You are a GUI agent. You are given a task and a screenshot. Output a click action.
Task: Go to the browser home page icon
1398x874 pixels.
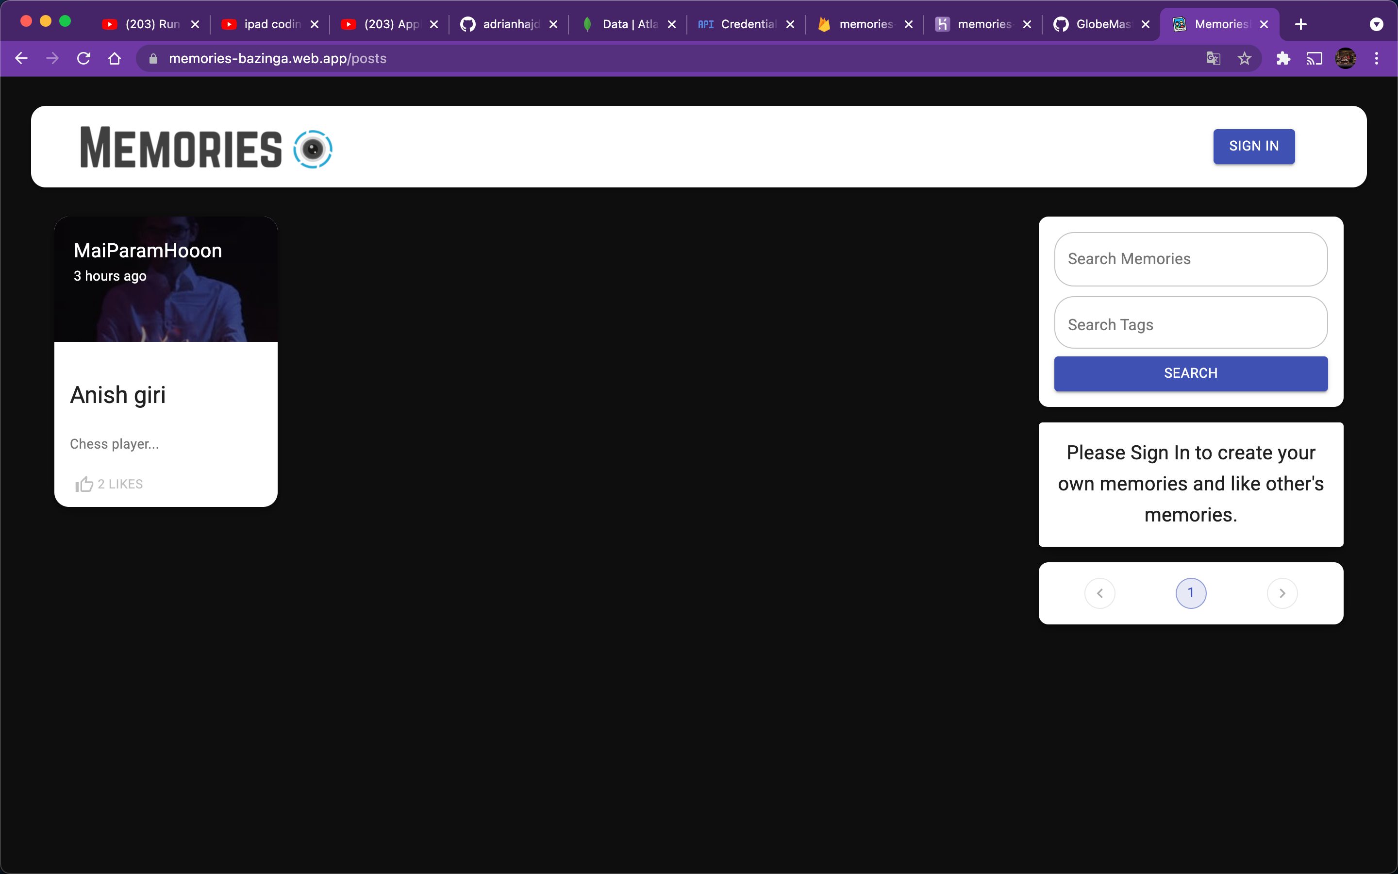[115, 58]
